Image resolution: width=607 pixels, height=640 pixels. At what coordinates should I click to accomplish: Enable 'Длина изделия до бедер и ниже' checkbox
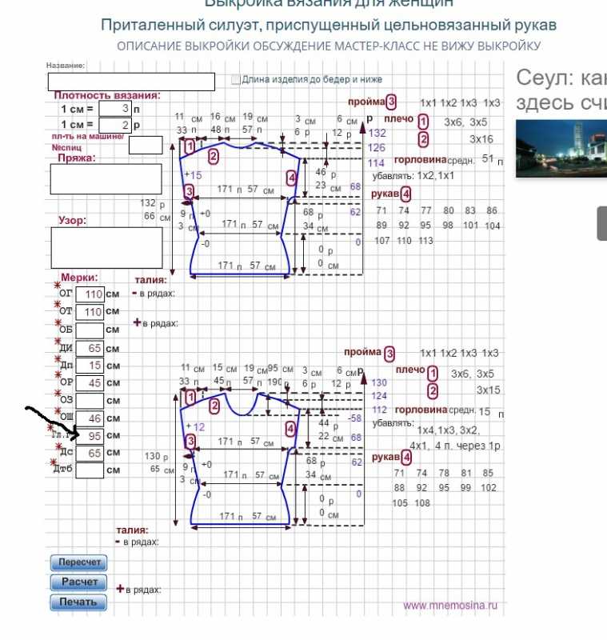tap(236, 79)
